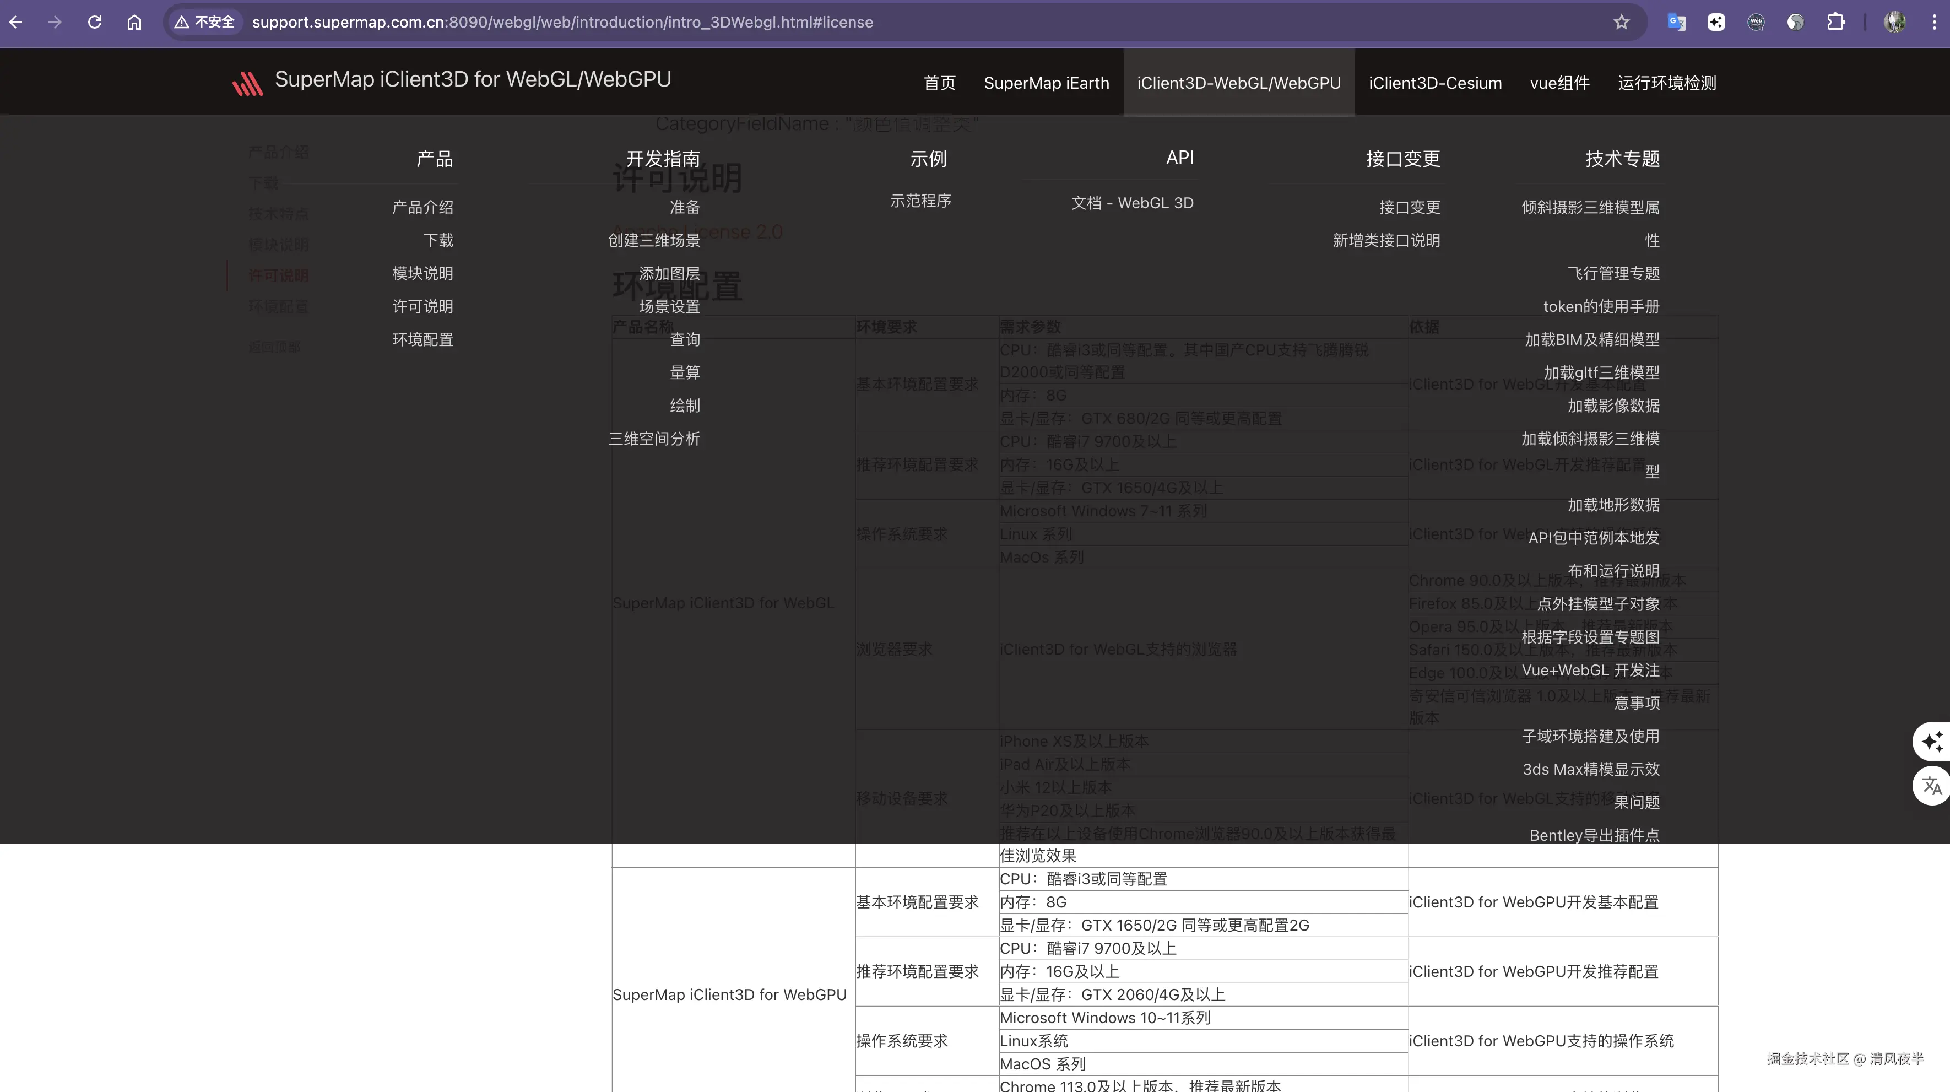This screenshot has width=1950, height=1092.
Task: Open the extensions puzzle icon
Action: pos(1835,22)
